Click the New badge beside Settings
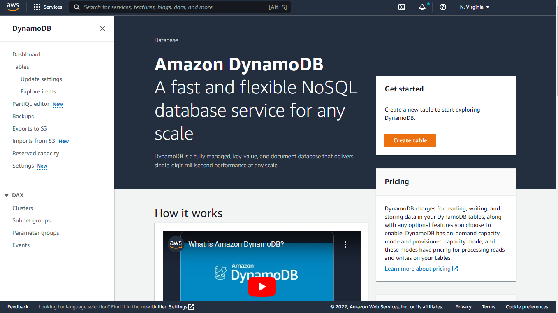This screenshot has width=558, height=313. pyautogui.click(x=42, y=166)
